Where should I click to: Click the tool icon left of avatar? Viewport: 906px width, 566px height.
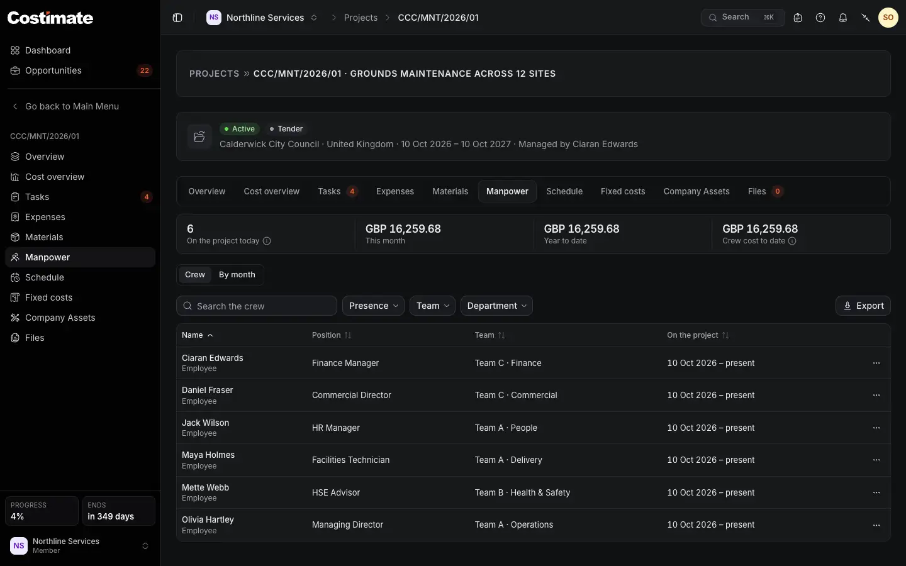point(866,18)
